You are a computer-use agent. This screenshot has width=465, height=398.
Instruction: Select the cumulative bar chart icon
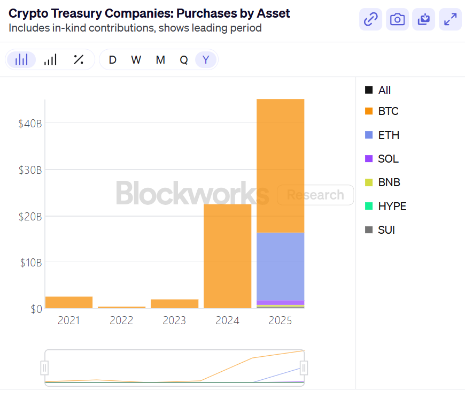[x=50, y=60]
